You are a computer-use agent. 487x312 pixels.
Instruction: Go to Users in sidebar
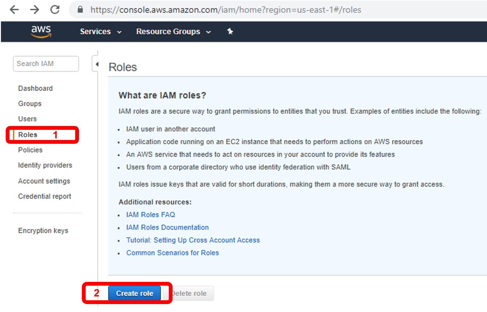tap(27, 119)
